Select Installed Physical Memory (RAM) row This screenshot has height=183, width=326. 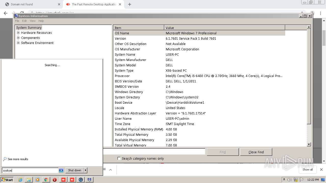click(x=199, y=129)
